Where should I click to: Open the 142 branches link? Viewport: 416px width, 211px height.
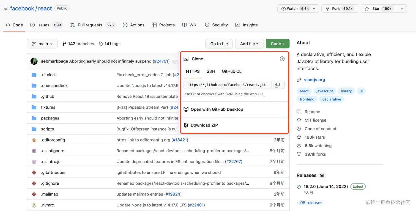point(78,44)
